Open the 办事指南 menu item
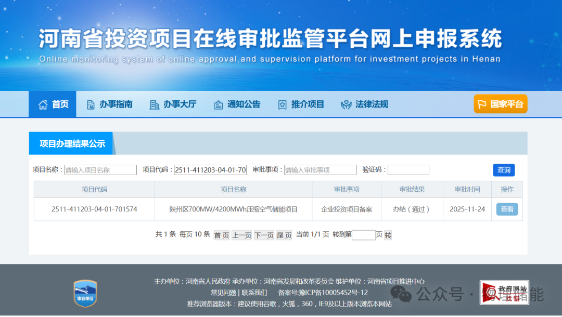The width and height of the screenshot is (562, 317). (x=116, y=104)
